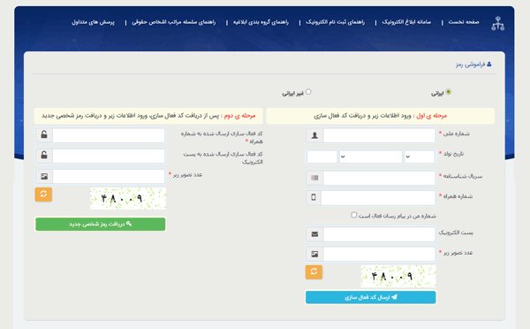
Task: Open سامانه ابلاغ الکترونیک menu item
Action: tap(406, 22)
